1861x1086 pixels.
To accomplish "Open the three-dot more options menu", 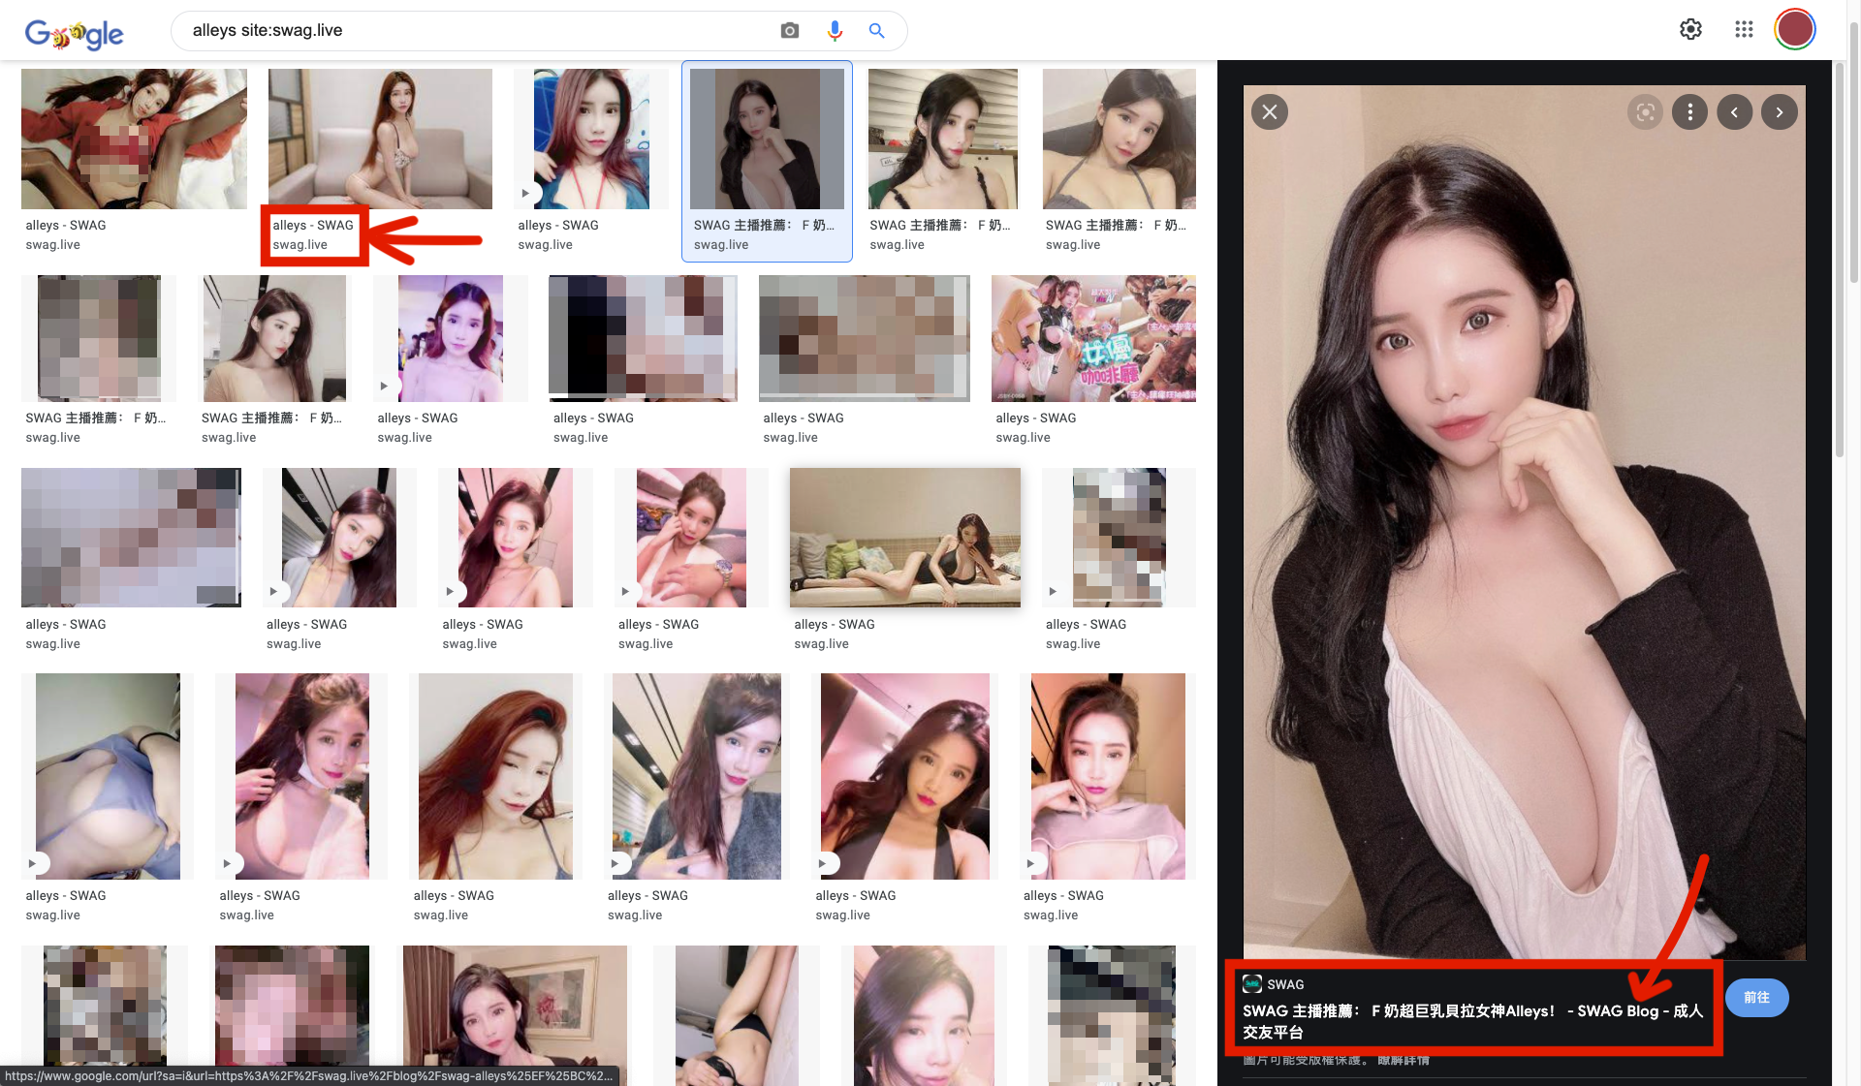I will coord(1689,112).
